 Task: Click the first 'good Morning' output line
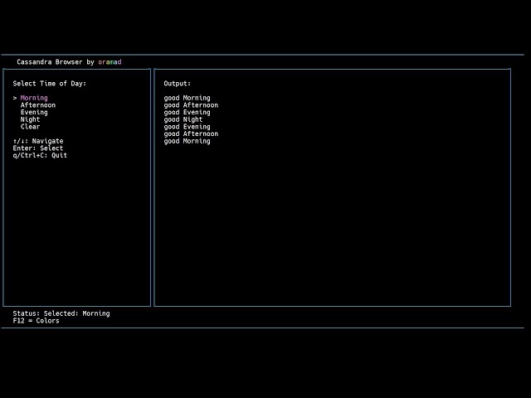187,98
